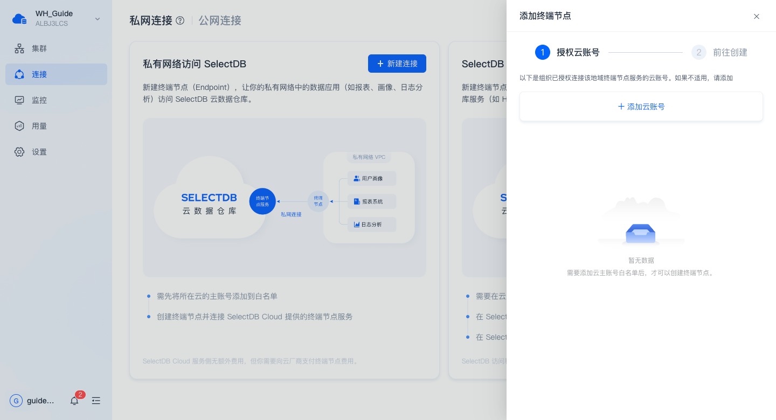
Task: Click the 需先将所在云的主账号添加到白名单 bullet
Action: pos(217,296)
